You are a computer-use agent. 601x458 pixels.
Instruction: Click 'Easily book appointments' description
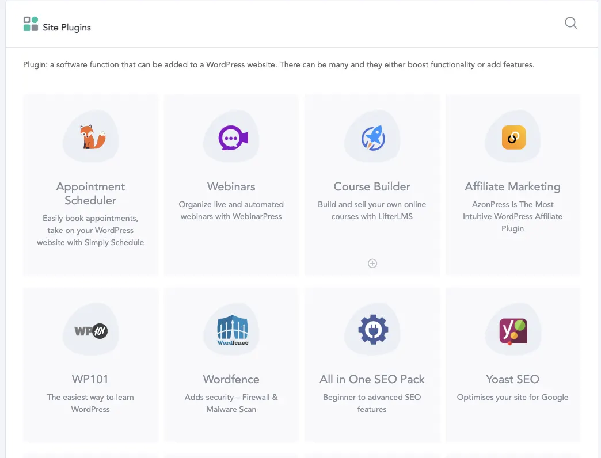click(x=90, y=230)
